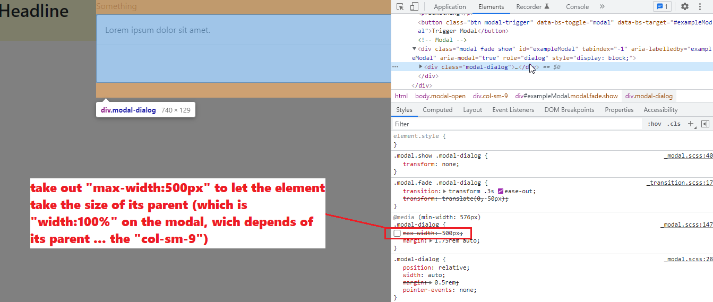Toggle the device toolbar icon
The height and width of the screenshot is (302, 713).
tap(414, 6)
